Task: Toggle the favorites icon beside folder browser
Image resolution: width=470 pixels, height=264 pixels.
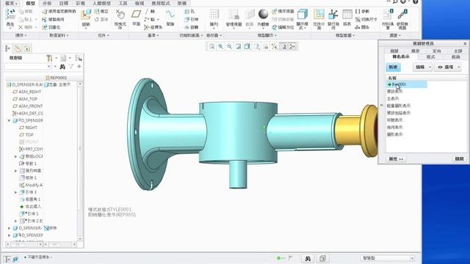Action: [26, 48]
